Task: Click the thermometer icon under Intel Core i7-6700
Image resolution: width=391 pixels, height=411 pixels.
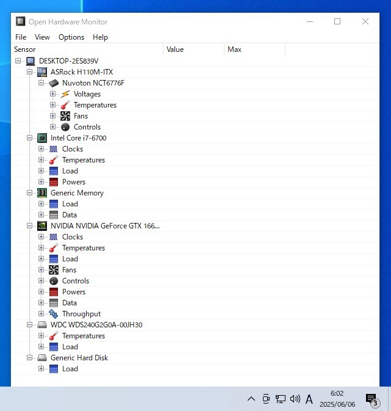Action: click(x=54, y=160)
